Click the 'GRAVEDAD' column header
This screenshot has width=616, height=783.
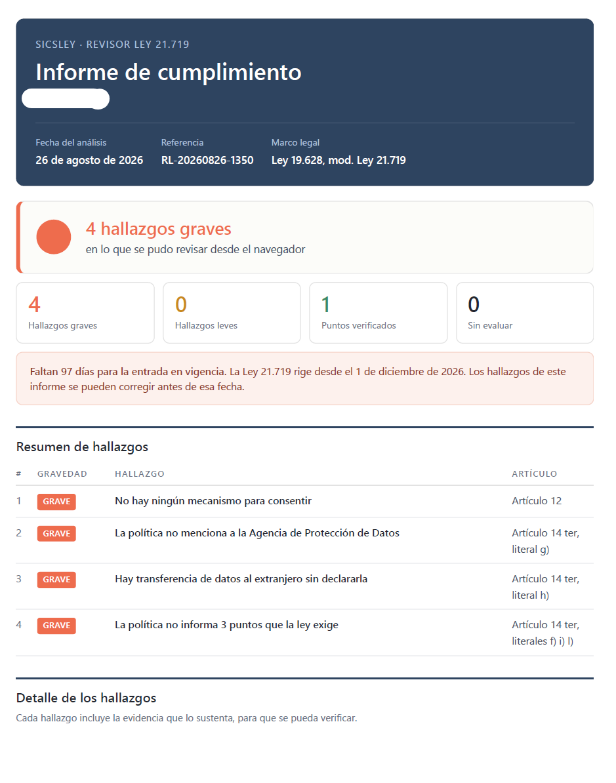pos(62,474)
